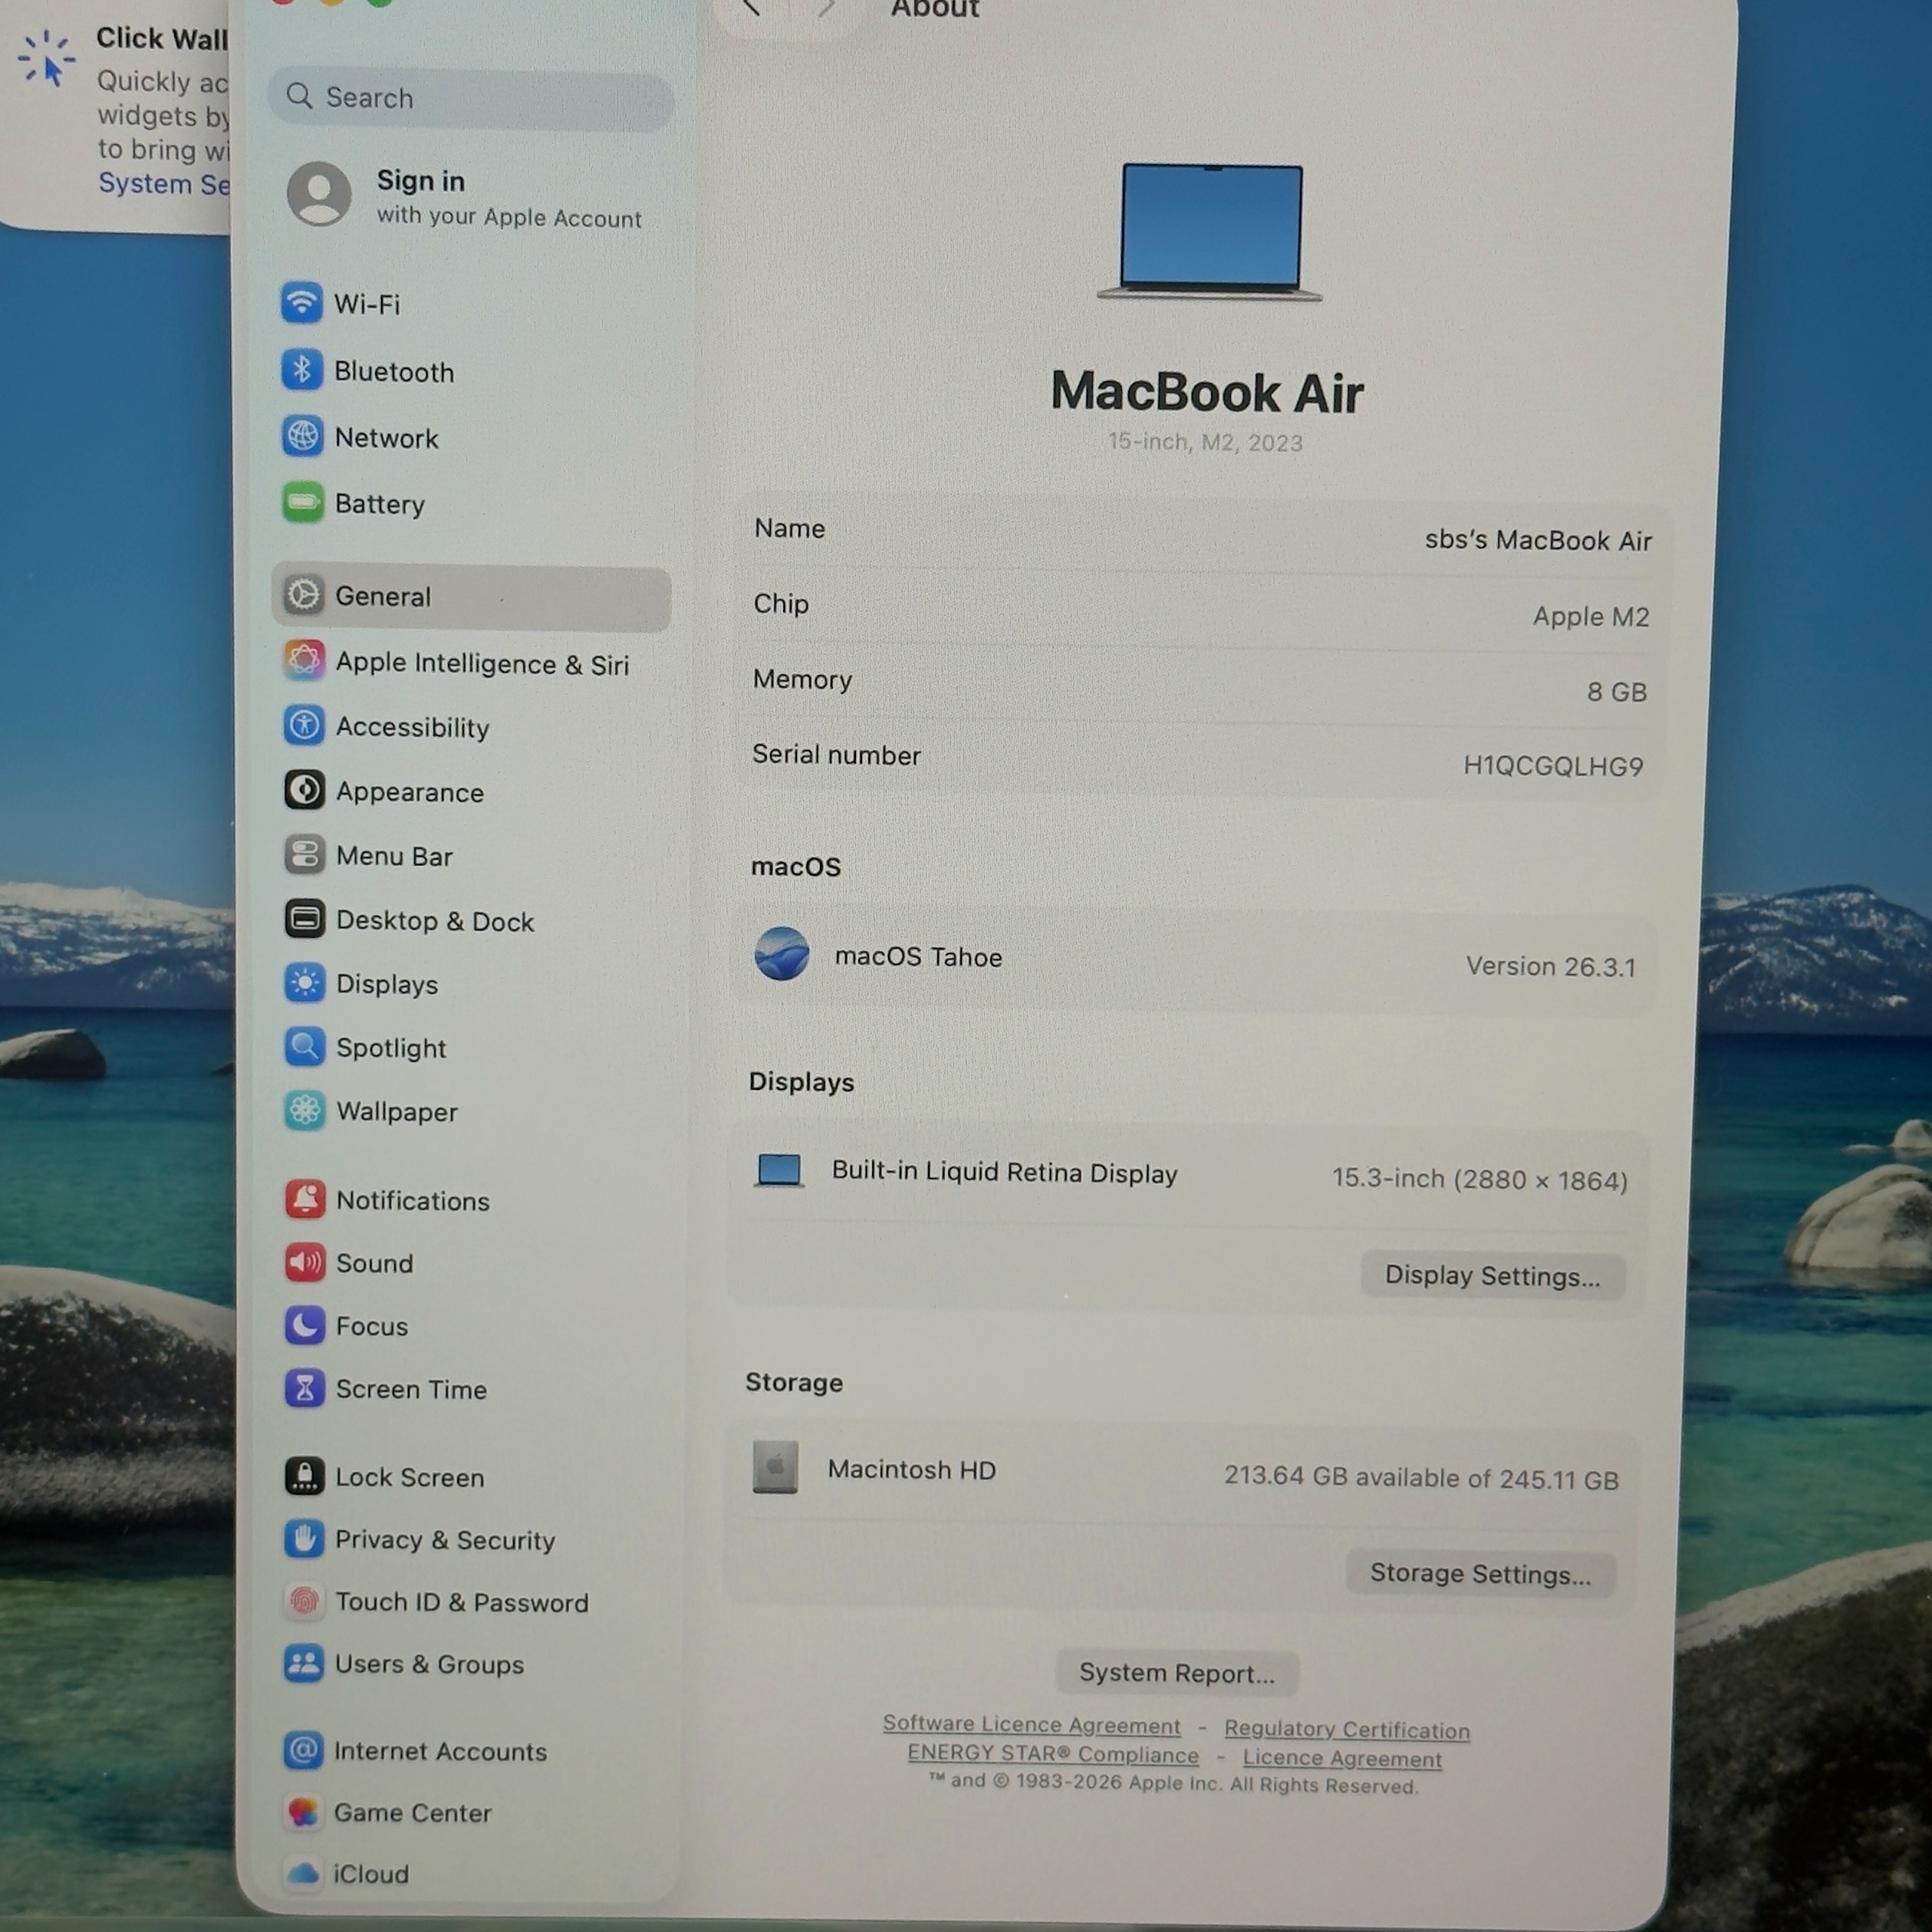
Task: Open the ENERGY STAR Compliance link
Action: click(1053, 1755)
